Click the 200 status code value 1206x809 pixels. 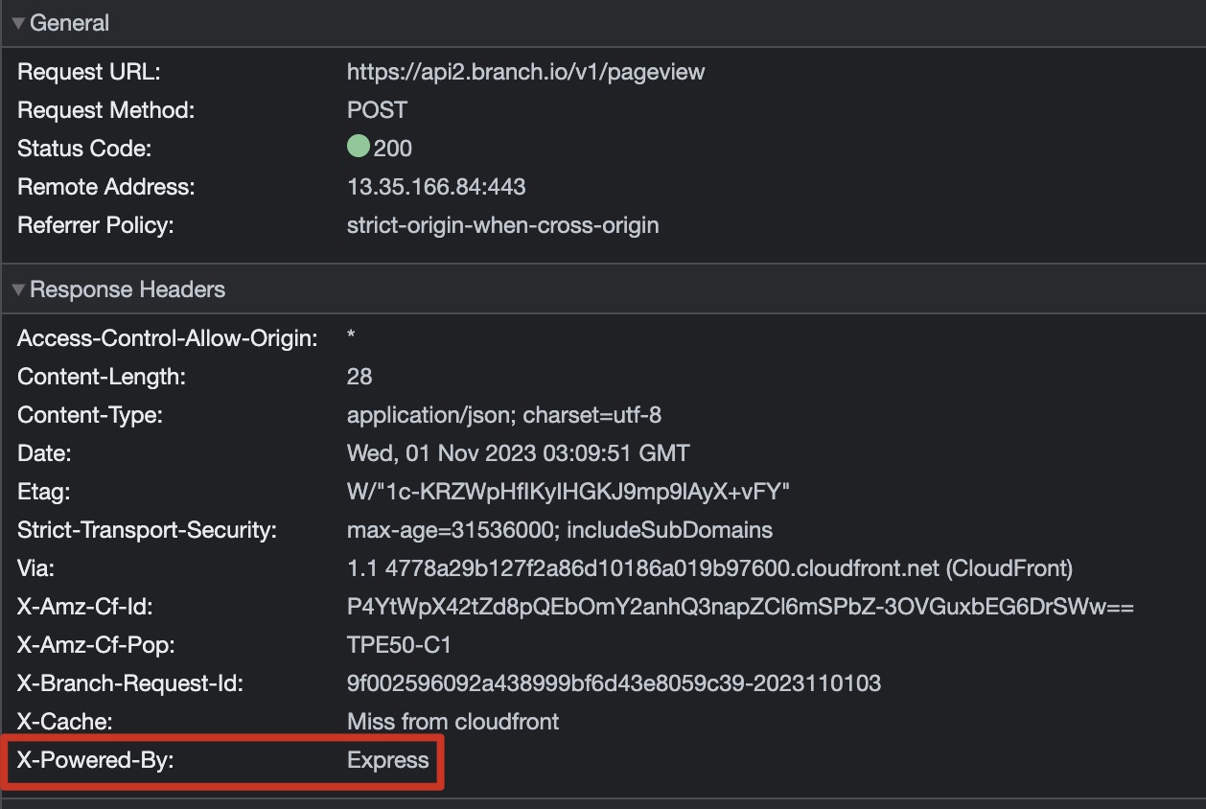[x=393, y=149]
